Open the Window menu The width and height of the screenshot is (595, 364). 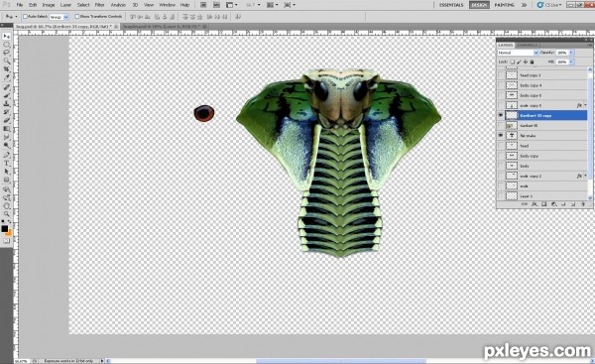tap(167, 5)
